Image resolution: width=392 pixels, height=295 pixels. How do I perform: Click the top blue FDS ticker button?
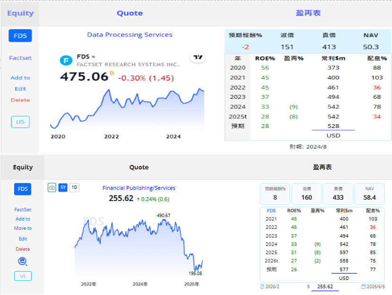(x=20, y=36)
